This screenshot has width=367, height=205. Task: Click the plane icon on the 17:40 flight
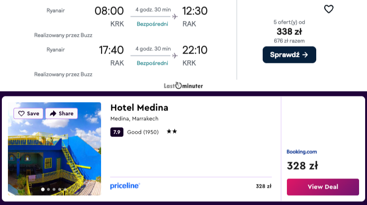pyautogui.click(x=175, y=56)
